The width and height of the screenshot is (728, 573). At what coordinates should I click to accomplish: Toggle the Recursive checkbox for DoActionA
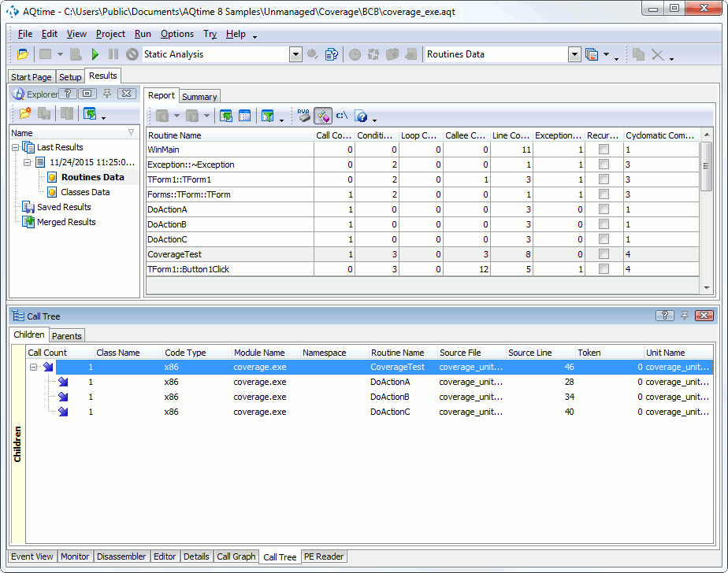click(604, 209)
